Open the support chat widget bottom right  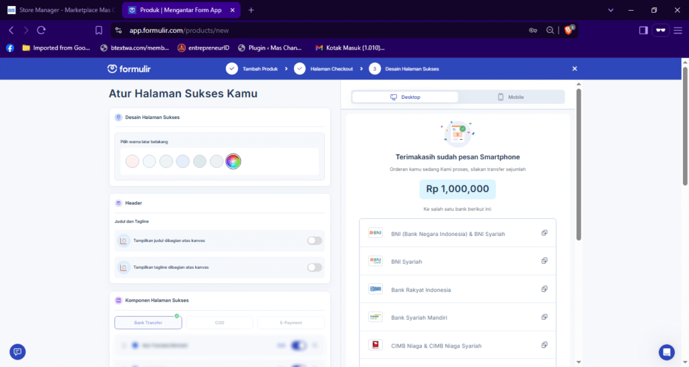667,352
